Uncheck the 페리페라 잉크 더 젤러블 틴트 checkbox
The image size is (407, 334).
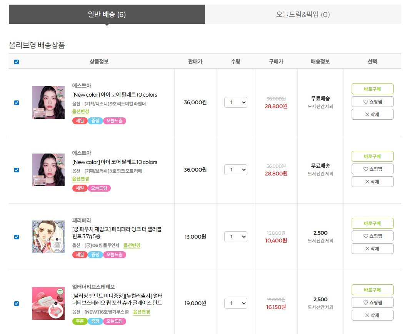[17, 237]
